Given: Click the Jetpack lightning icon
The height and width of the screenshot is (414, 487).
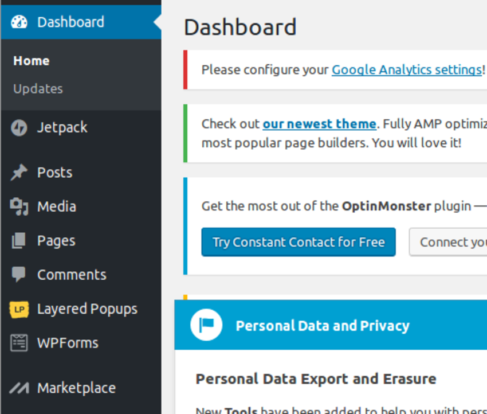Looking at the screenshot, I should click(19, 128).
